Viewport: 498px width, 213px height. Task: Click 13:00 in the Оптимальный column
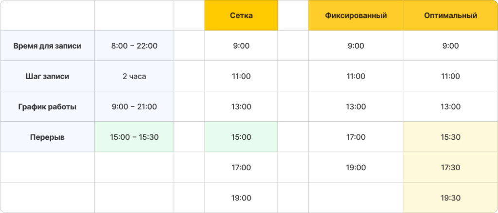point(450,107)
